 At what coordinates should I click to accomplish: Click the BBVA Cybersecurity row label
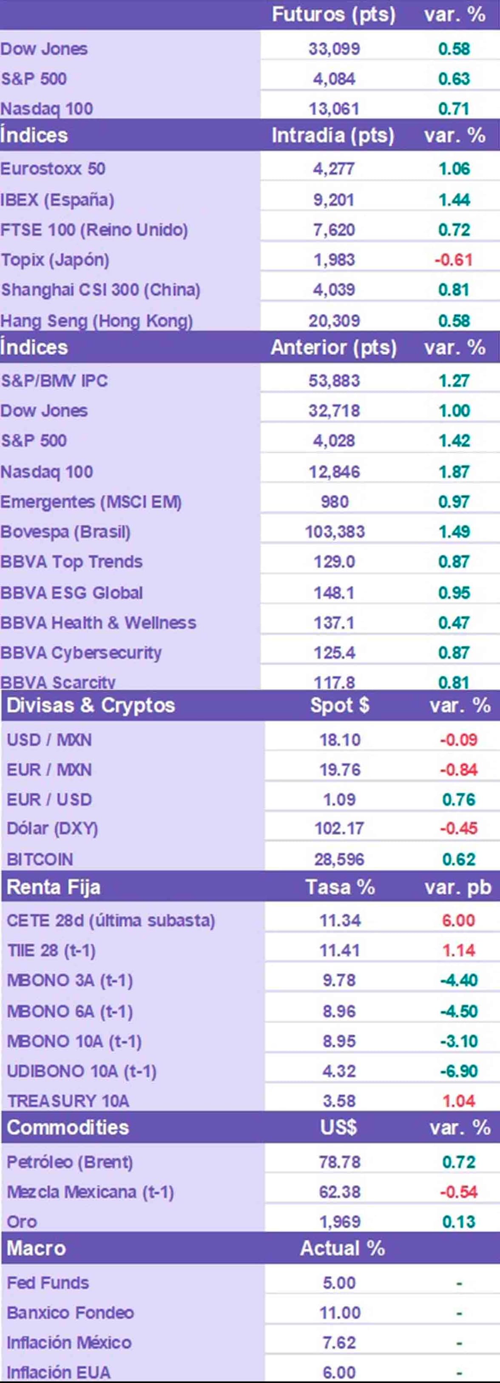[80, 652]
